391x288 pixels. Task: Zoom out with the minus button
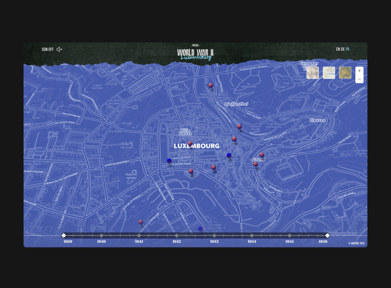click(359, 79)
